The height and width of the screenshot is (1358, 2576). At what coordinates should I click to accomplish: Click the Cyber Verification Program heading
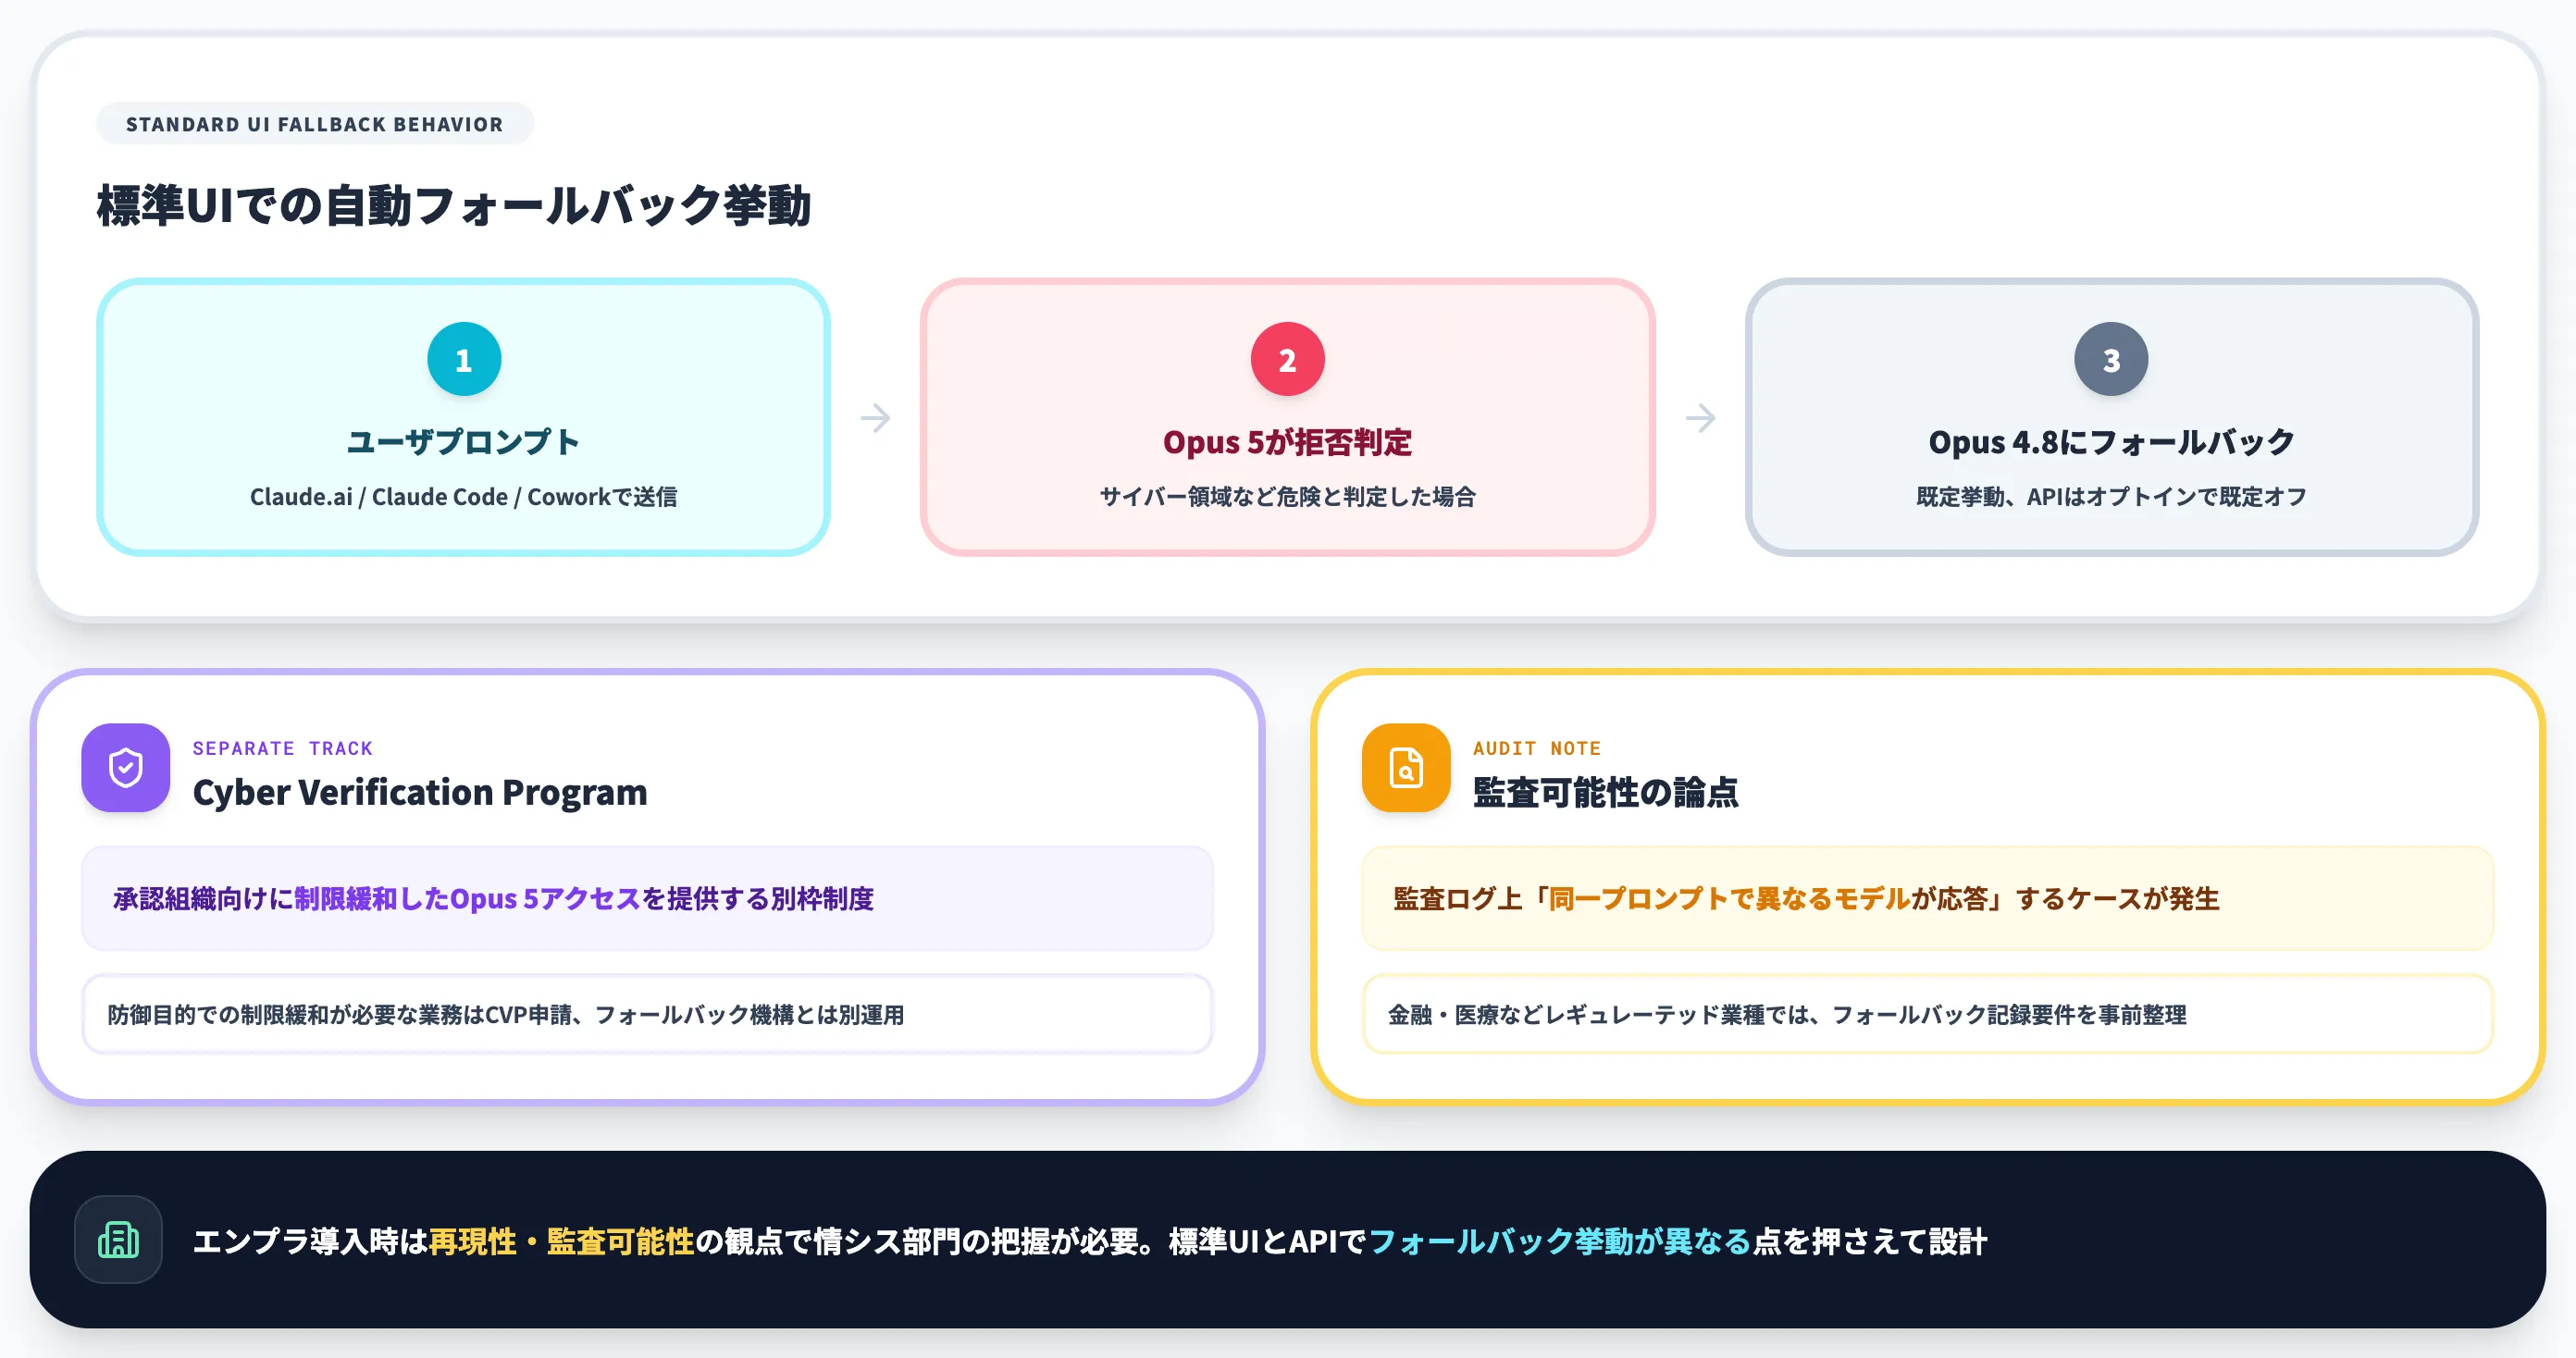(x=420, y=792)
